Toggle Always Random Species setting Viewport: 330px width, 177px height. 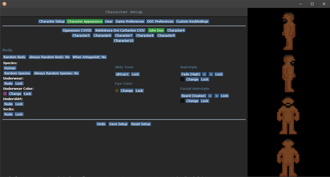click(x=56, y=73)
